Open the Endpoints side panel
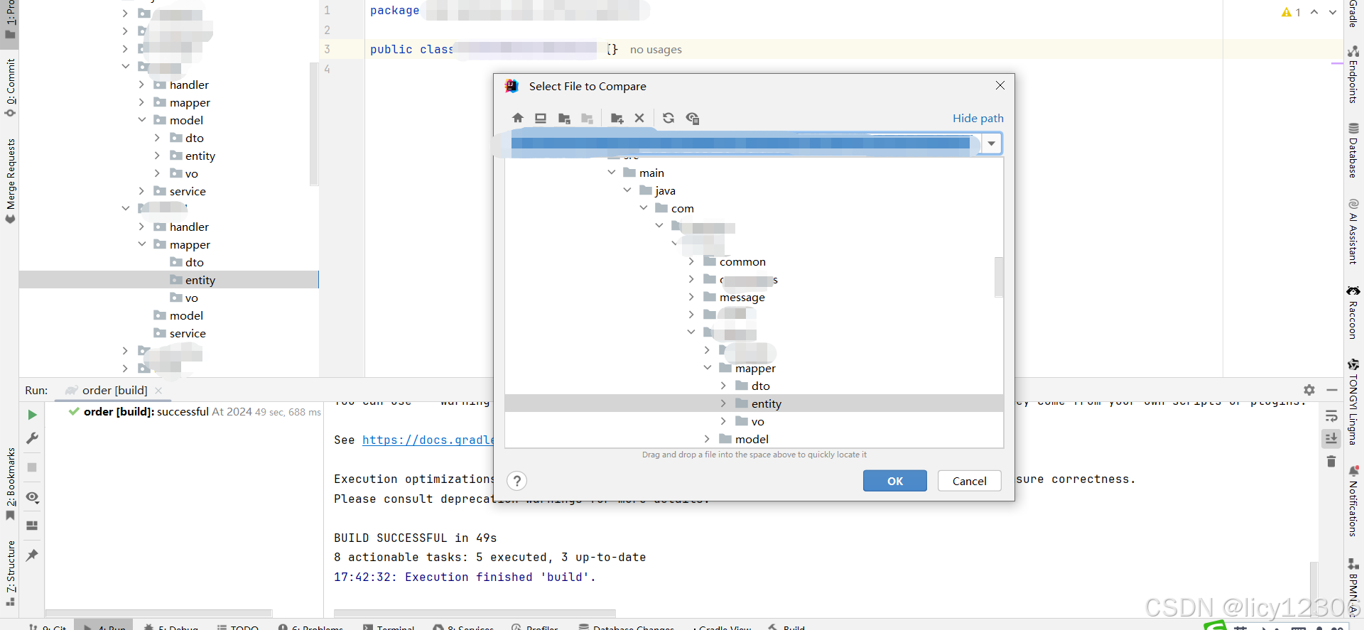The height and width of the screenshot is (630, 1364). 1353,75
